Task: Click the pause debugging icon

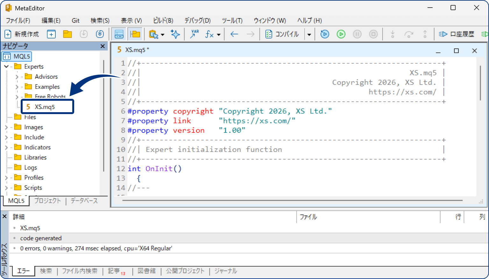Action: click(x=357, y=34)
